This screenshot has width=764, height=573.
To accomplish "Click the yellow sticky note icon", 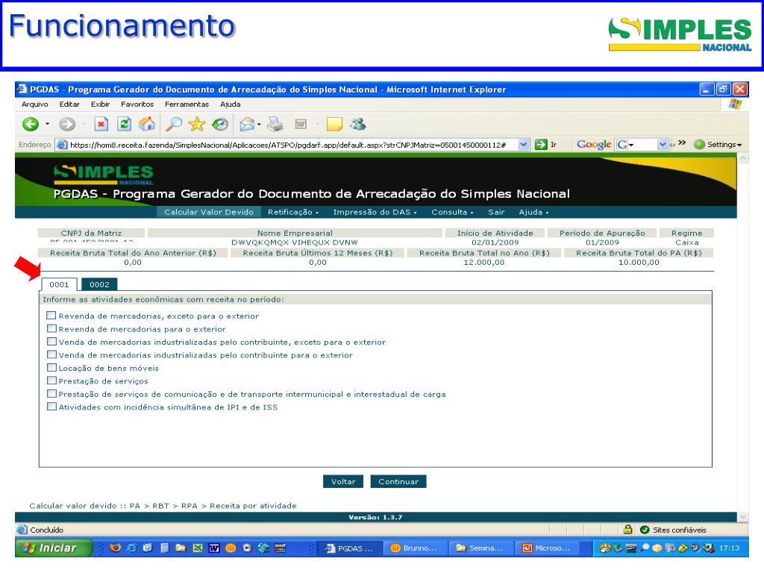I will pyautogui.click(x=334, y=125).
